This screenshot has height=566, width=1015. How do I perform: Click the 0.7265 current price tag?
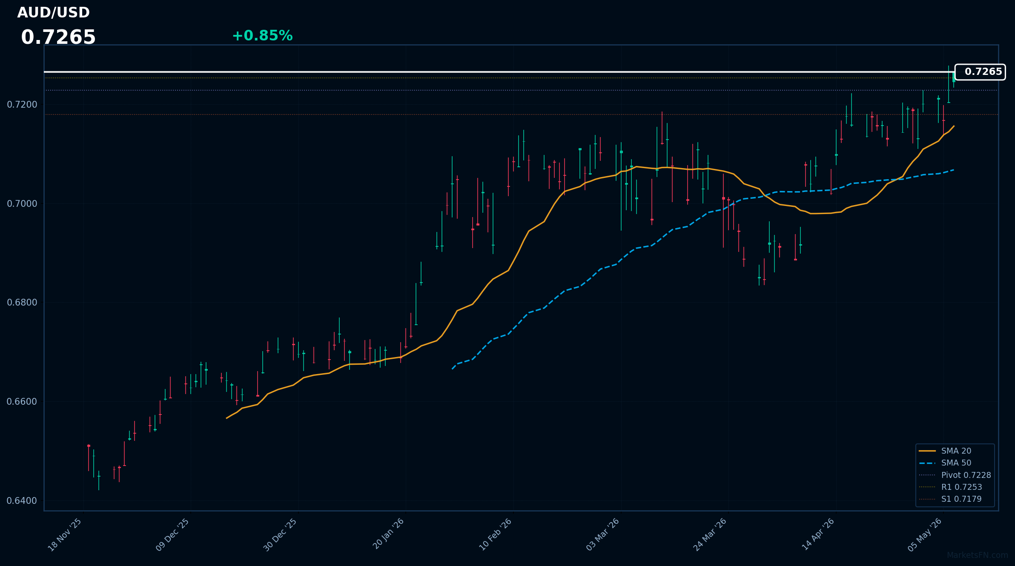coord(980,72)
